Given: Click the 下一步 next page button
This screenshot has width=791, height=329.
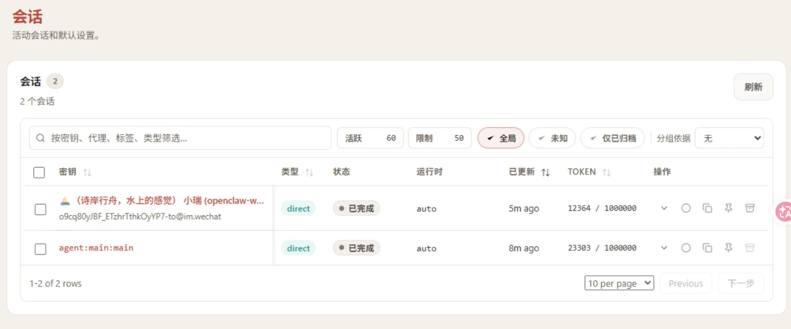Looking at the screenshot, I should pos(741,283).
